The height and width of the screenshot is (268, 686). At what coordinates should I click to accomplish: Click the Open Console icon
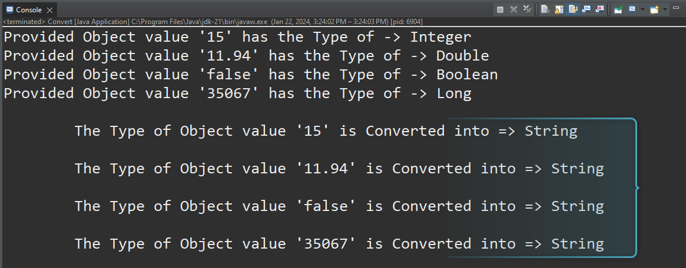pyautogui.click(x=655, y=9)
